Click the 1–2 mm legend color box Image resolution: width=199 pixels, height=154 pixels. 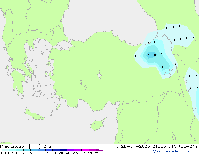tap(20, 150)
